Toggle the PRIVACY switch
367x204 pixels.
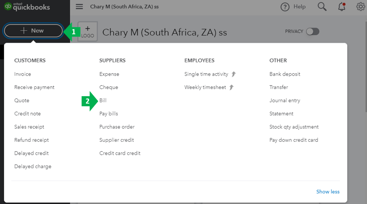click(313, 32)
